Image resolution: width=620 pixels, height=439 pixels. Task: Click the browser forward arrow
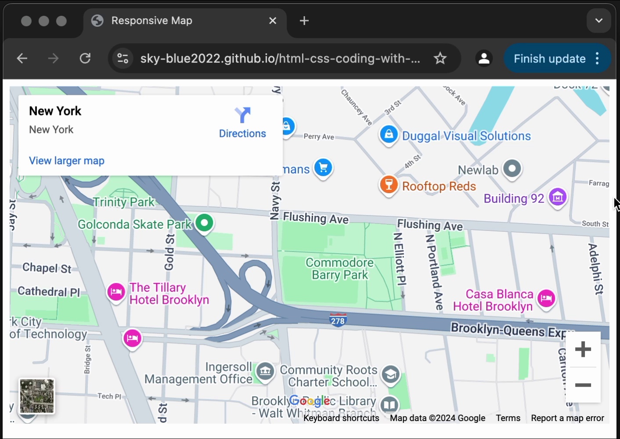pyautogui.click(x=54, y=58)
